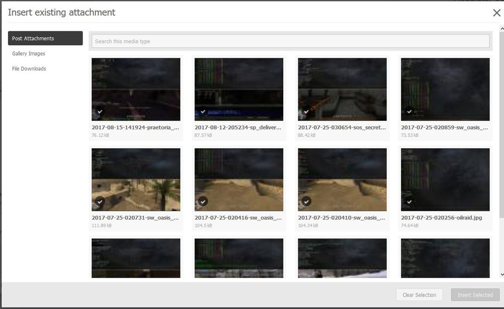Click filename 2017-07-25-020410-sw_oasis_...
Viewport: 504px width, 309px height.
[x=342, y=218]
